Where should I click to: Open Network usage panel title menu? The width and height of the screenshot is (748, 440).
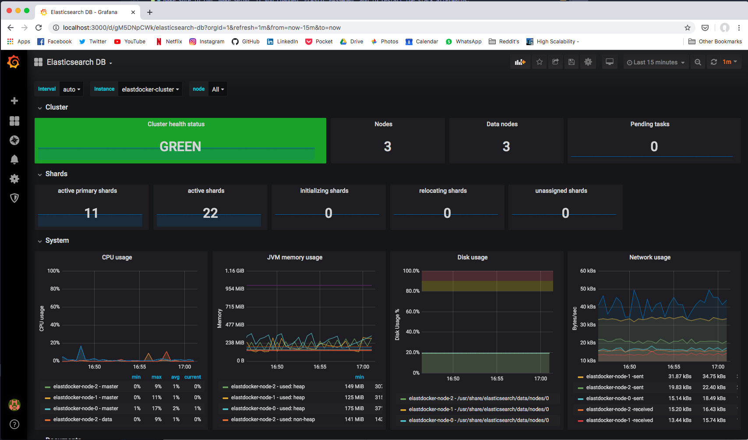650,257
